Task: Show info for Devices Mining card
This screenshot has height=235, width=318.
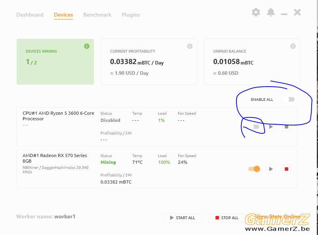Action: (87, 46)
